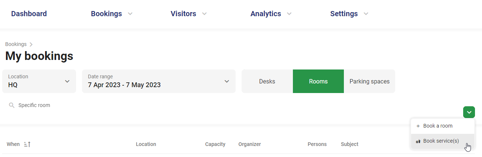This screenshot has width=482, height=157.
Task: Go to the Dashboard page
Action: coord(29,14)
